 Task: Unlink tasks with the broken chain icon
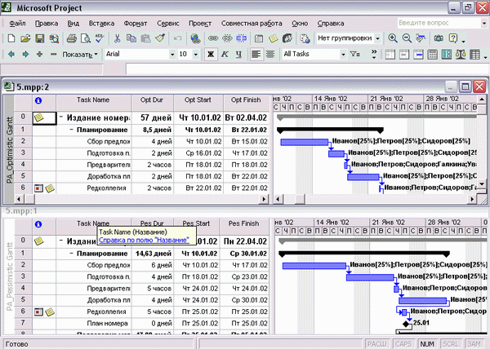click(227, 38)
